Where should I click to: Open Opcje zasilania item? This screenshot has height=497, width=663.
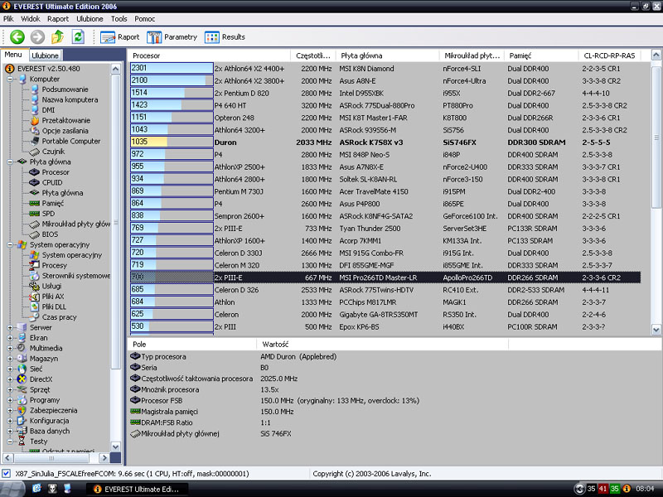[x=65, y=131]
